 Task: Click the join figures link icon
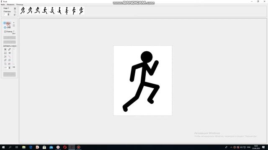[5, 60]
